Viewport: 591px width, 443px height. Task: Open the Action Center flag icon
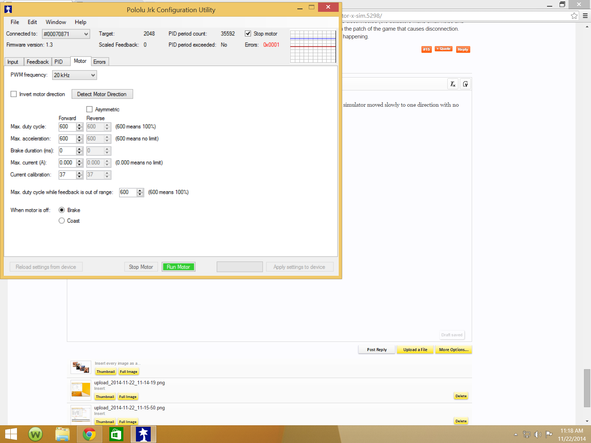pos(549,435)
